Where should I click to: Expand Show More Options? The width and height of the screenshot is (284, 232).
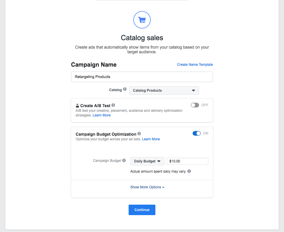pyautogui.click(x=147, y=187)
